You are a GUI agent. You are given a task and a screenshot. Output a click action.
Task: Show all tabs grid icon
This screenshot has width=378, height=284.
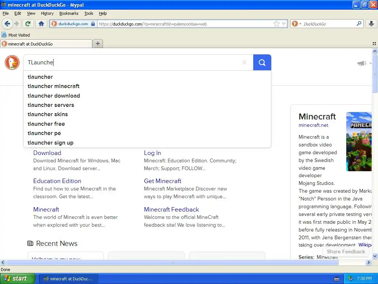[x=374, y=44]
